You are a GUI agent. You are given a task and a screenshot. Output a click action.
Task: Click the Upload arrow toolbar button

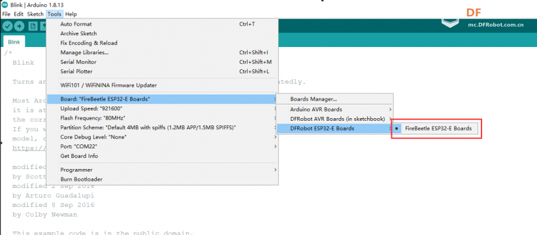(x=19, y=26)
